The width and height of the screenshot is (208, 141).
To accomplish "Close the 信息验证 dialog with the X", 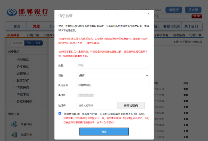I will (149, 14).
